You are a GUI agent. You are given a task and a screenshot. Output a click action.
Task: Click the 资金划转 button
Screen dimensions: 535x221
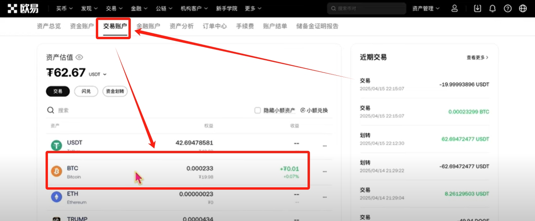tap(115, 91)
